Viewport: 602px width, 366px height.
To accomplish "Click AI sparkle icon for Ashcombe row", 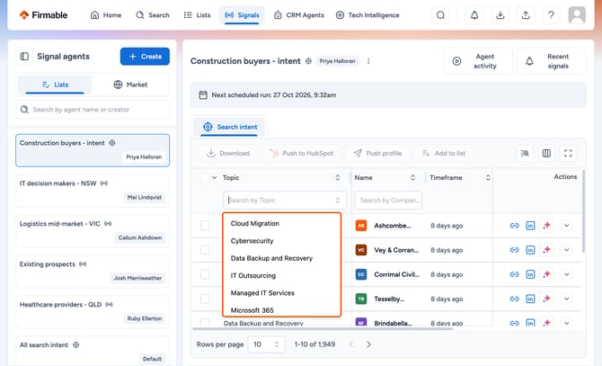I will 546,226.
